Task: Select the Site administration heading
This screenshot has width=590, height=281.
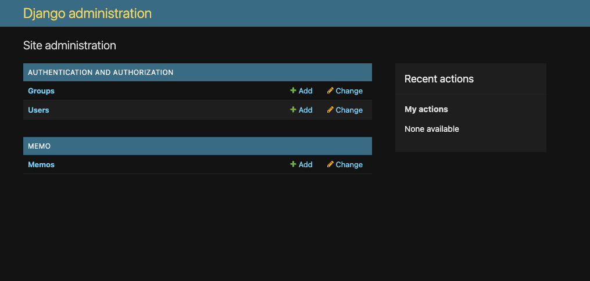Action: pyautogui.click(x=70, y=46)
